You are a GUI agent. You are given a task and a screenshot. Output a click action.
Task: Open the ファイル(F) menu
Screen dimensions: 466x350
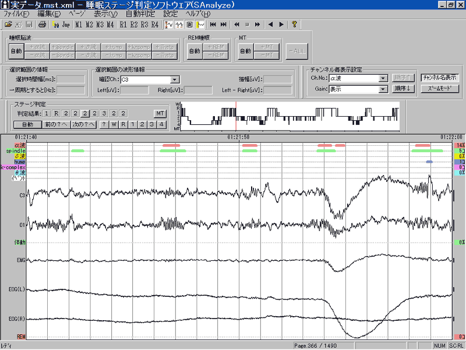(16, 13)
